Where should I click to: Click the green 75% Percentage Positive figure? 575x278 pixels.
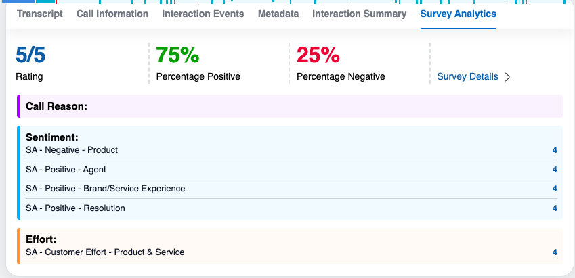point(177,55)
